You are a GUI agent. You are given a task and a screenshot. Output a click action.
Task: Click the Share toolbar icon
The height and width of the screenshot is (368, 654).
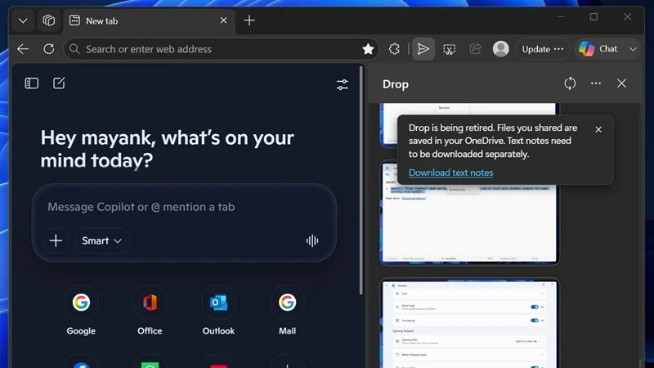pos(476,49)
